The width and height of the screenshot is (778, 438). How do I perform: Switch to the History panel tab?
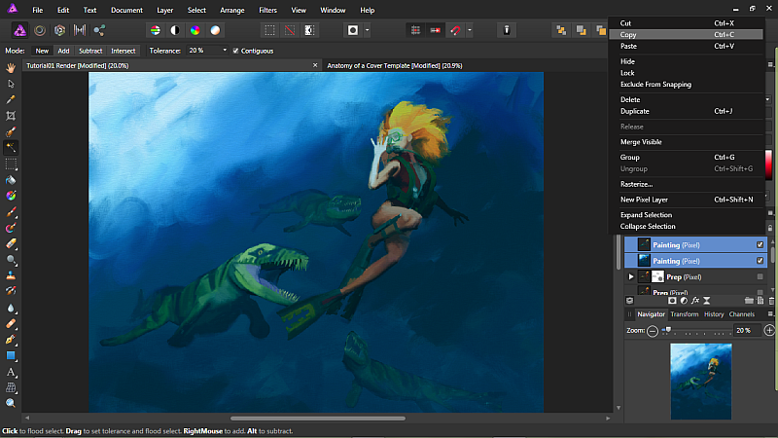(714, 314)
